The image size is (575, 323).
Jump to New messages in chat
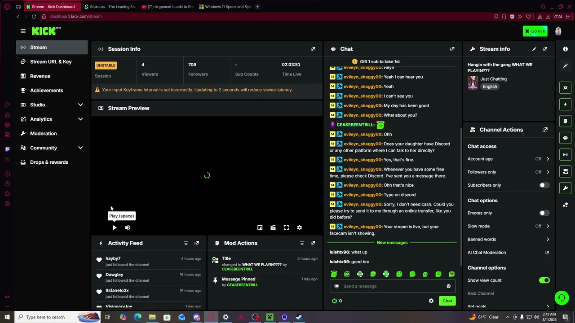point(392,243)
